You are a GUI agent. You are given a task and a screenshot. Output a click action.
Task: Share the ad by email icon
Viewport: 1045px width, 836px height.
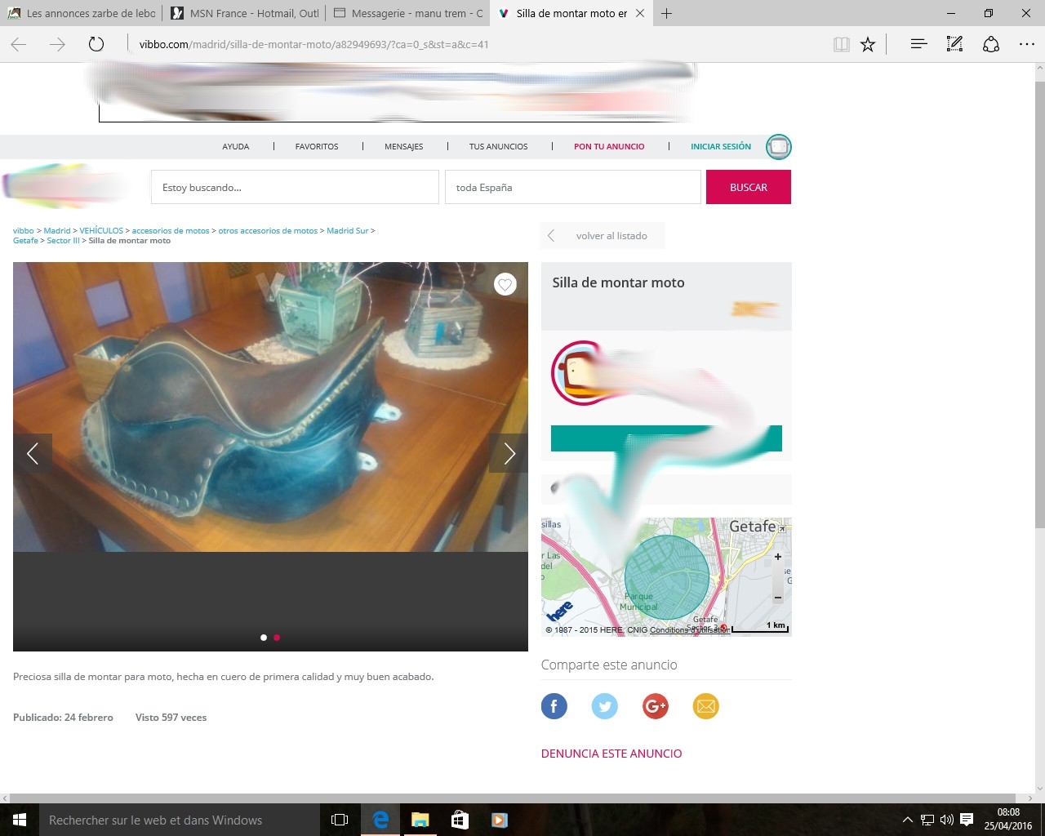pyautogui.click(x=705, y=706)
